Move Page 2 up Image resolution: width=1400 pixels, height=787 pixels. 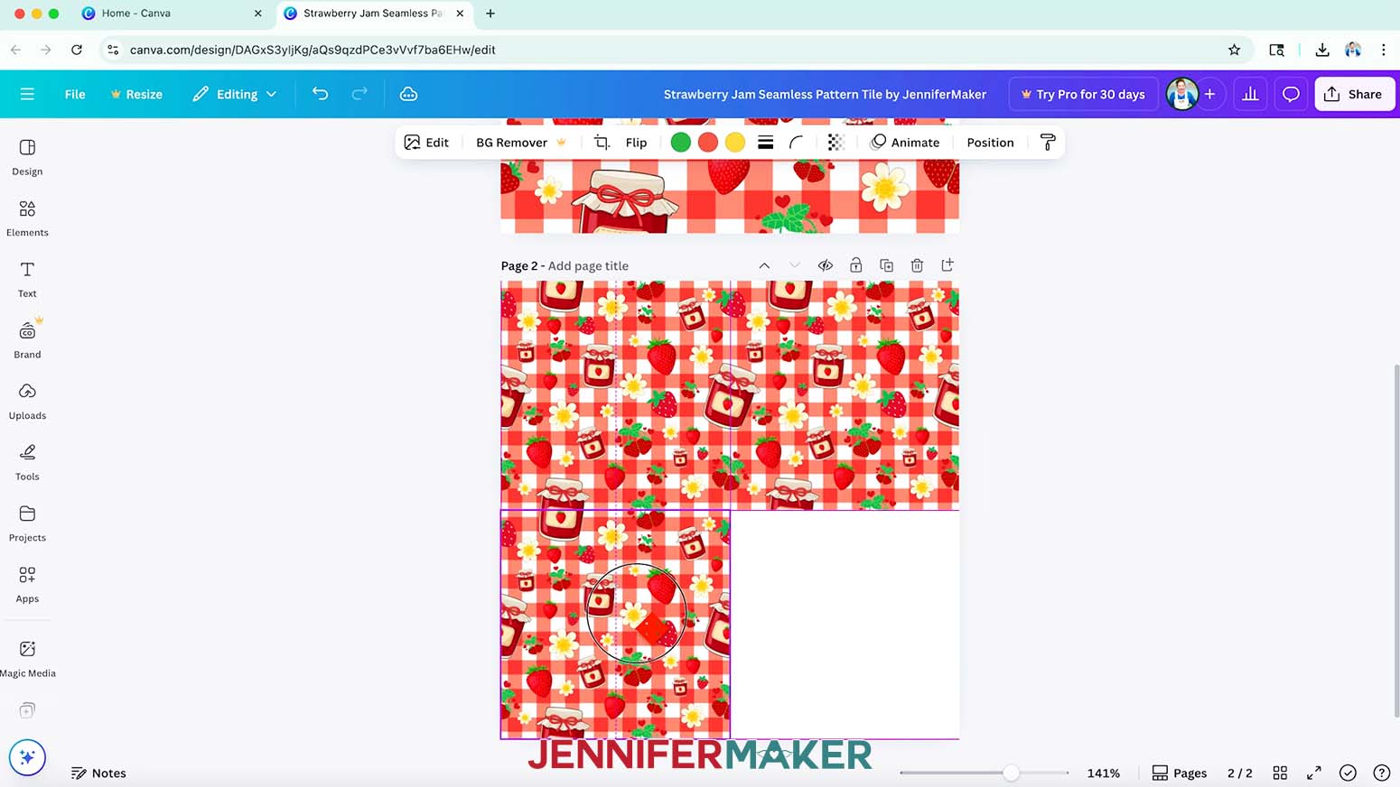(764, 265)
